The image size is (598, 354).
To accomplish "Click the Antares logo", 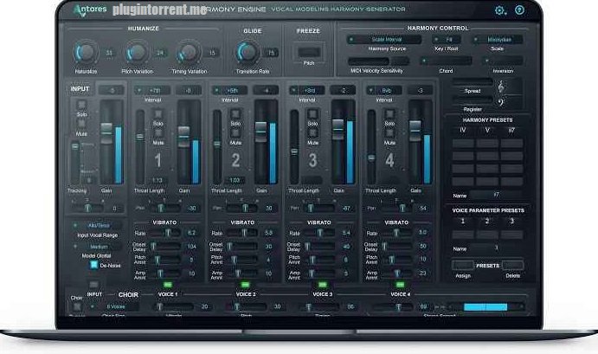I will tap(90, 10).
